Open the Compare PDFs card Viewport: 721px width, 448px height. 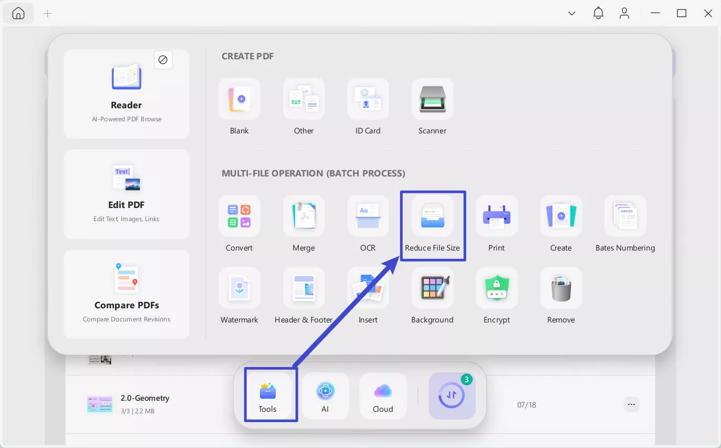click(127, 294)
